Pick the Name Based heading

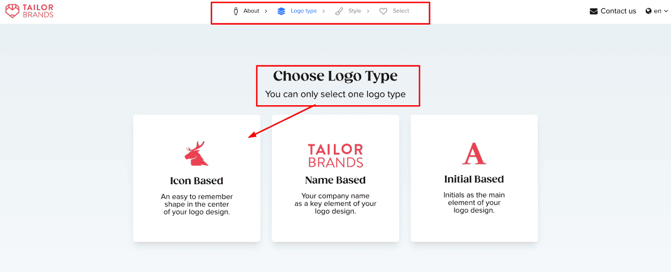coord(335,180)
